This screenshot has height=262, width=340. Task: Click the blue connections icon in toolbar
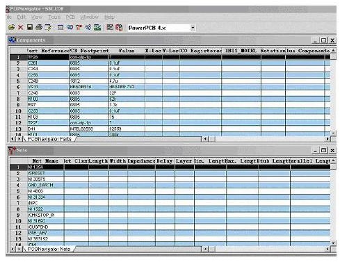point(88,27)
